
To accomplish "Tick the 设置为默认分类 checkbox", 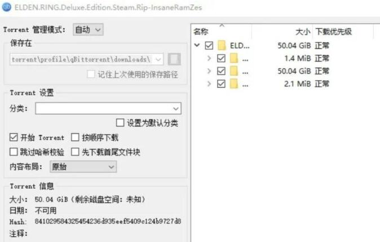I will click(x=120, y=123).
